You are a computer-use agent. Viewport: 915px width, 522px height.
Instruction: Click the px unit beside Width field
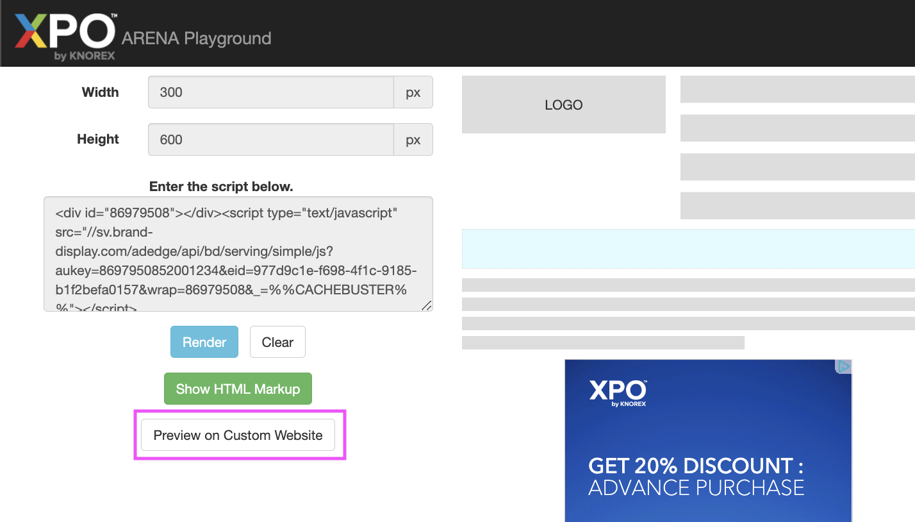(413, 92)
